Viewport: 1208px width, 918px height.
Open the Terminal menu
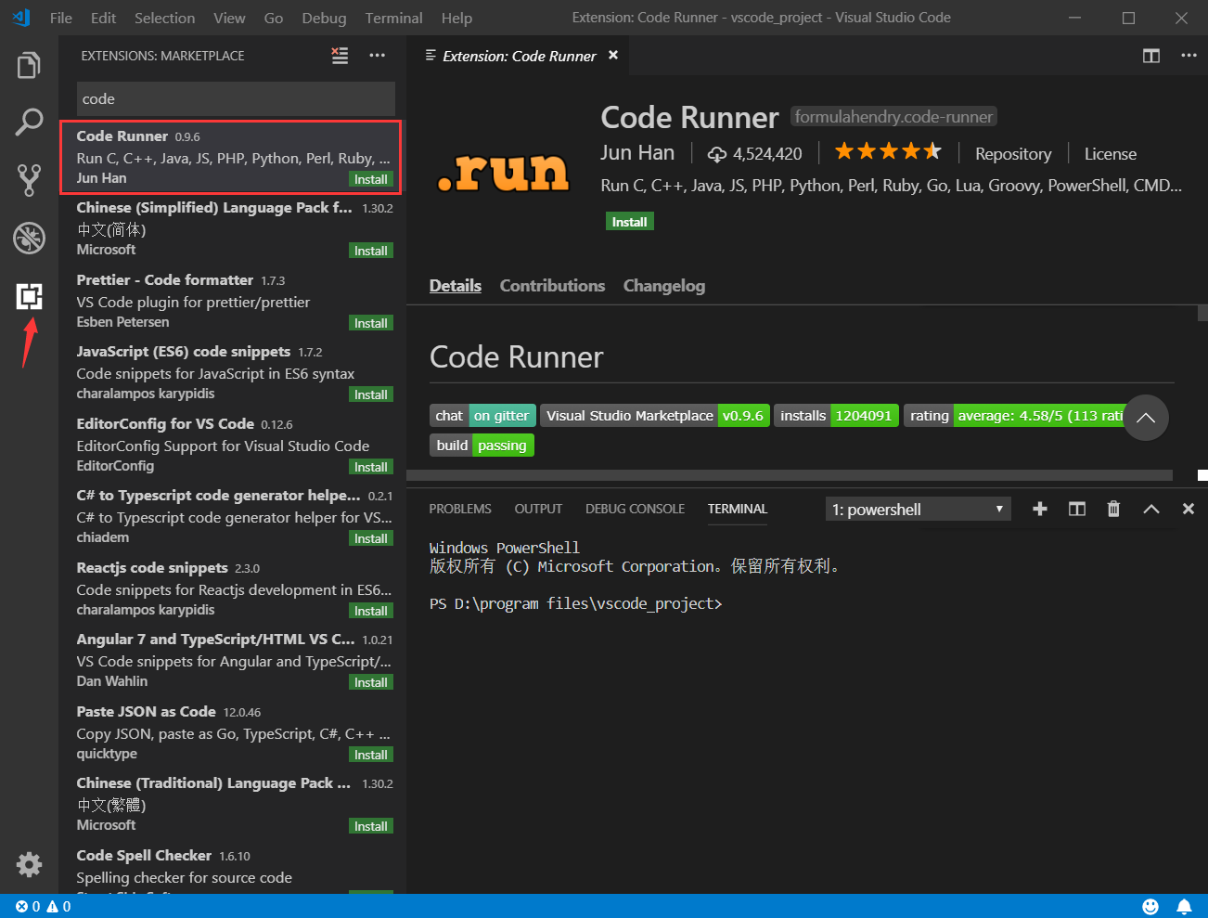pyautogui.click(x=393, y=18)
